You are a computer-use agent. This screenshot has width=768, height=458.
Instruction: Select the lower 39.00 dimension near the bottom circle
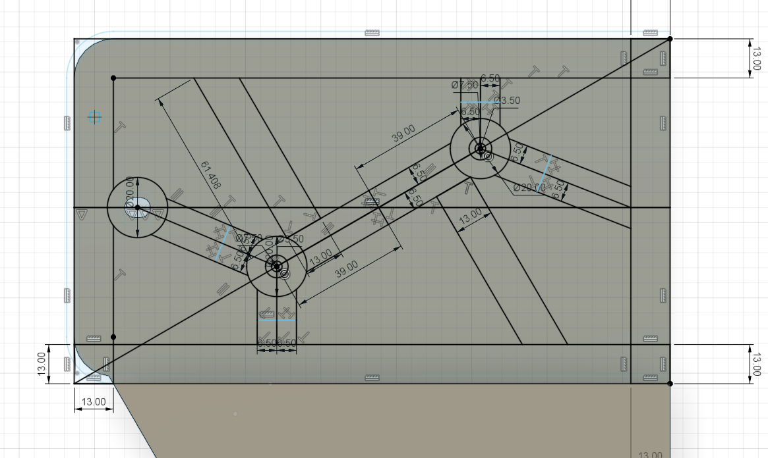(x=347, y=269)
